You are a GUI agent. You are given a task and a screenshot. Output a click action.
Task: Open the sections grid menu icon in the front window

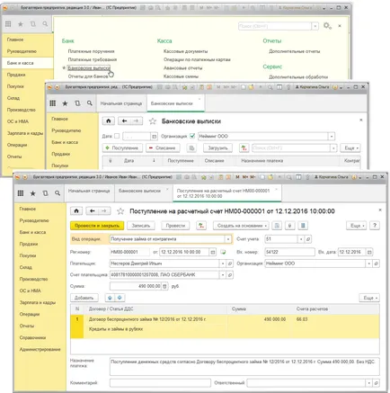(21, 193)
